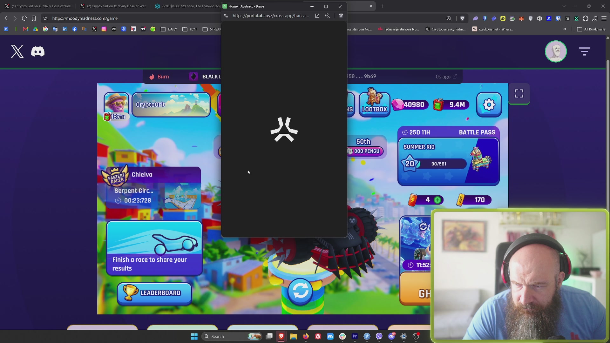Open Fastest Racer Serpent Circuit thumbnail
The image size is (610, 343).
(182, 196)
